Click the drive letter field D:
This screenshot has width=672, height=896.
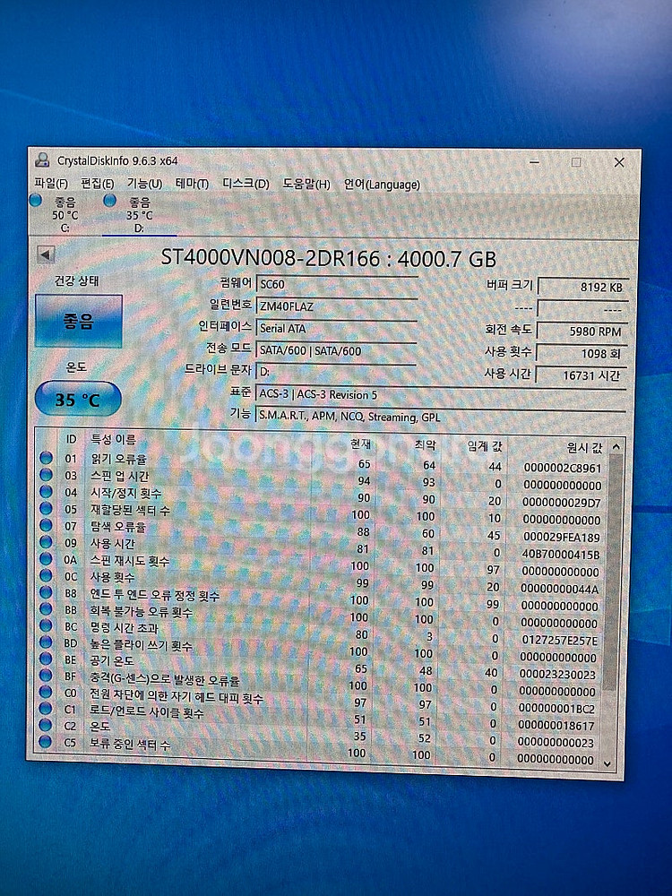click(x=336, y=372)
